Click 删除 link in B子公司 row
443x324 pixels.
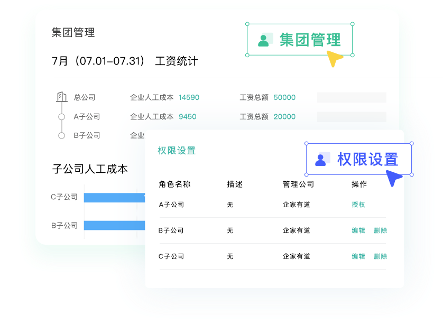click(380, 230)
